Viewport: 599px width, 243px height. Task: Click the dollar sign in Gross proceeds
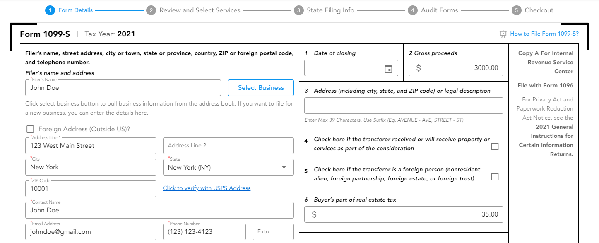(419, 68)
